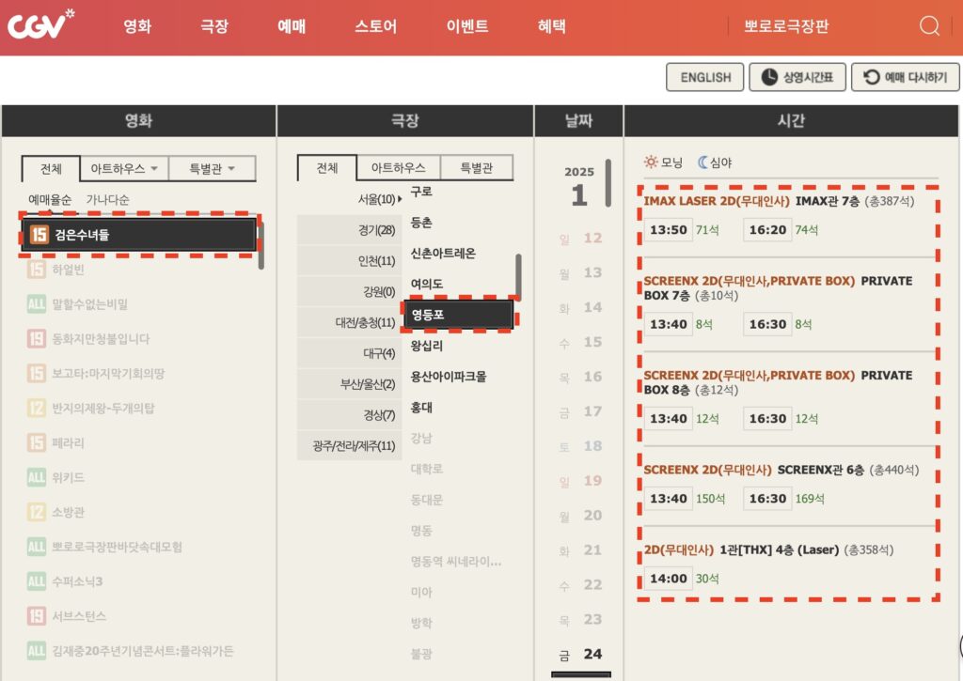Toggle the 심야 moon filter

[x=715, y=163]
